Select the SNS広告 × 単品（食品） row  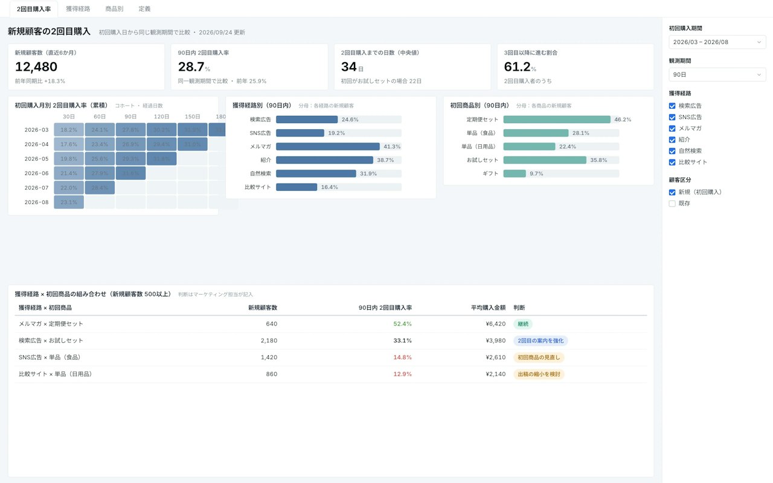(x=330, y=357)
